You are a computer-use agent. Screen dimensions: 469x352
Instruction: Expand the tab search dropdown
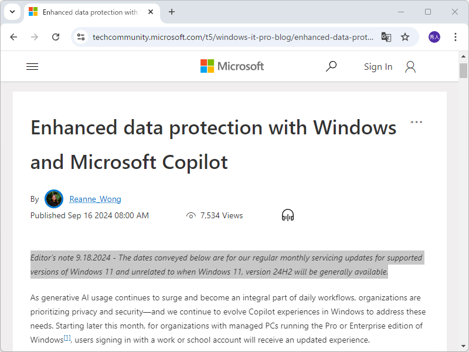(12, 12)
